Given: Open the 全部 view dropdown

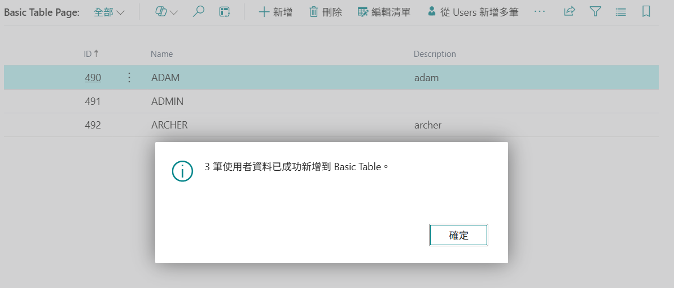Looking at the screenshot, I should 109,12.
